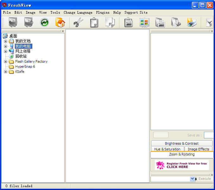Select the Image Effects tab
Screen dimensions: 215x190
pyautogui.click(x=199, y=149)
